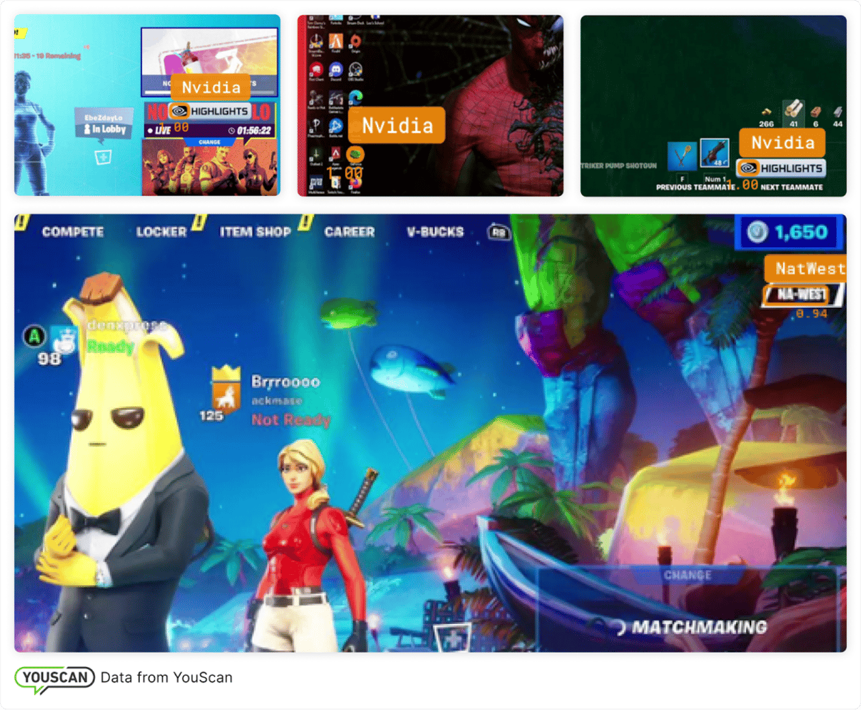
Task: Click the crown banner icon level 125
Action: (226, 388)
